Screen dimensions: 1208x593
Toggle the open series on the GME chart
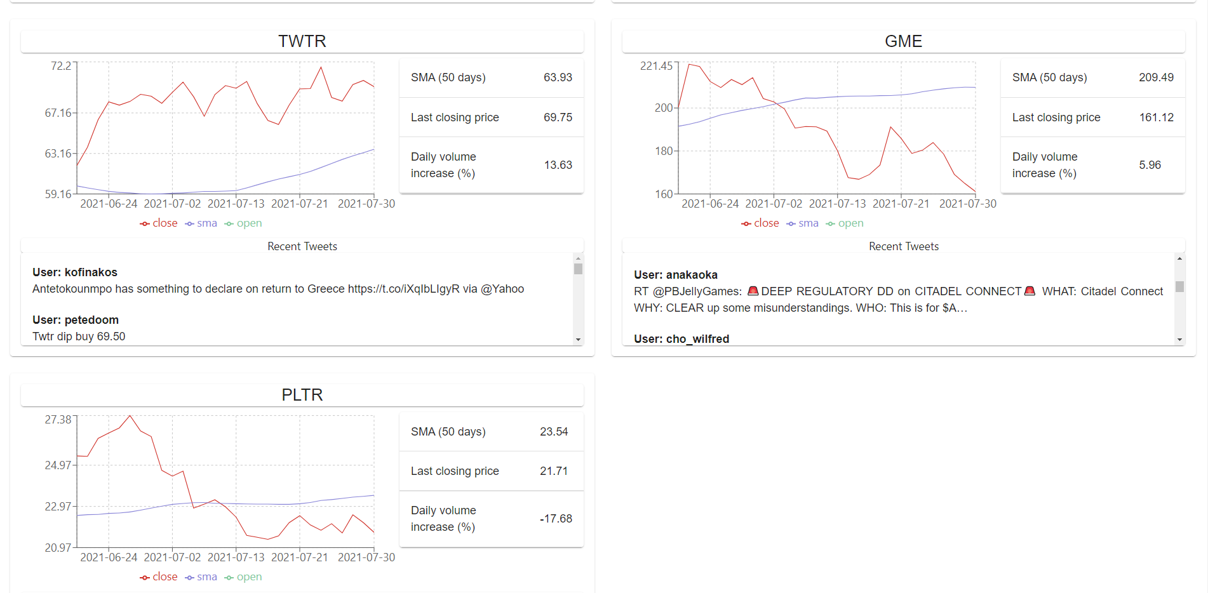(845, 223)
